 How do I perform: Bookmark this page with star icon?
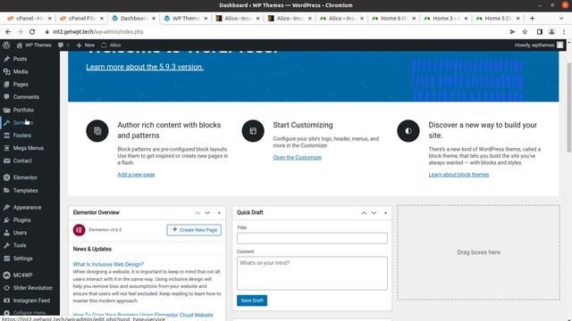pyautogui.click(x=525, y=32)
